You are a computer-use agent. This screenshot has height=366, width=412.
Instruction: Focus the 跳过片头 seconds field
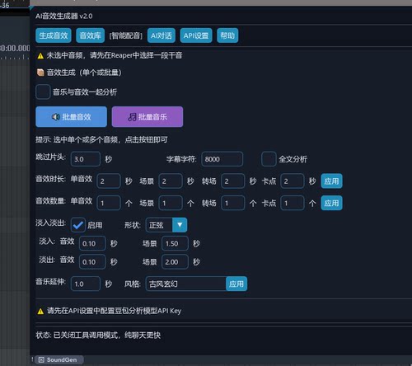(86, 159)
